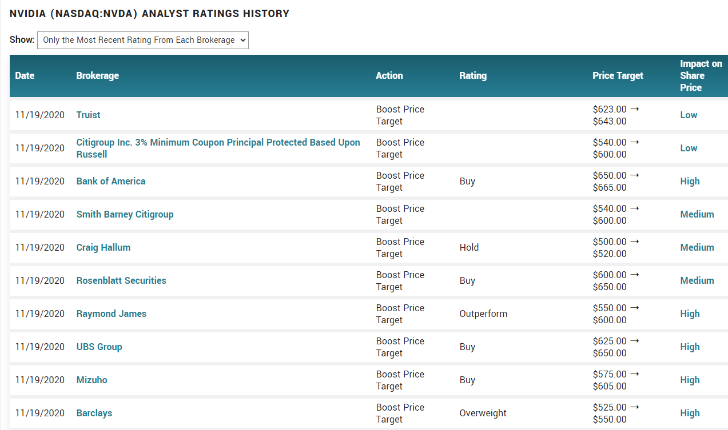Open the Mizuho brokerage link
The image size is (728, 430).
pos(92,380)
